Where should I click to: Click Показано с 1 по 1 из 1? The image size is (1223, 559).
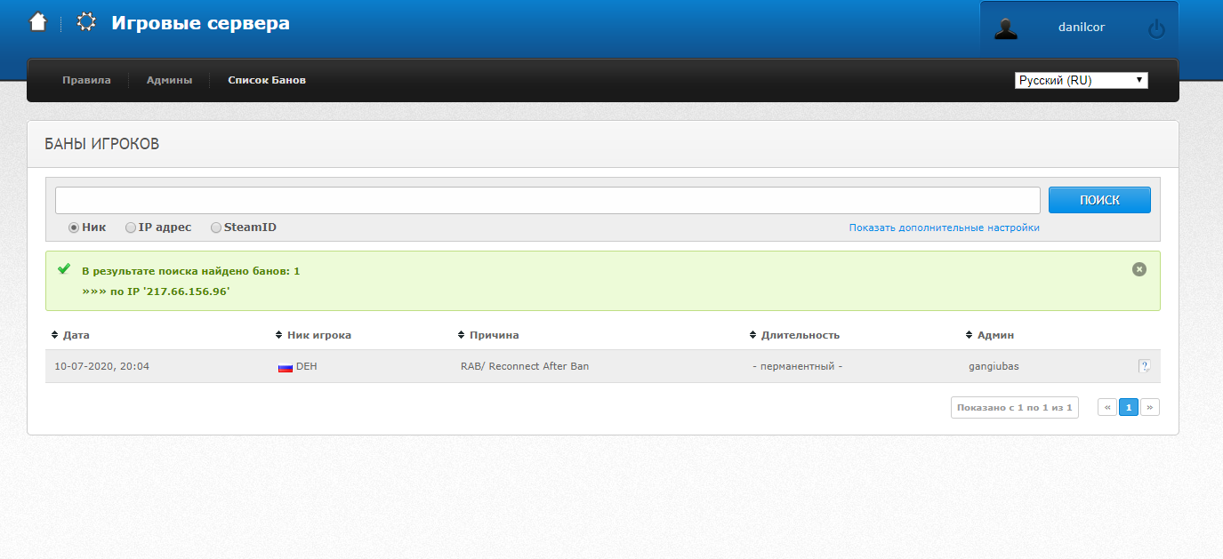[1015, 408]
